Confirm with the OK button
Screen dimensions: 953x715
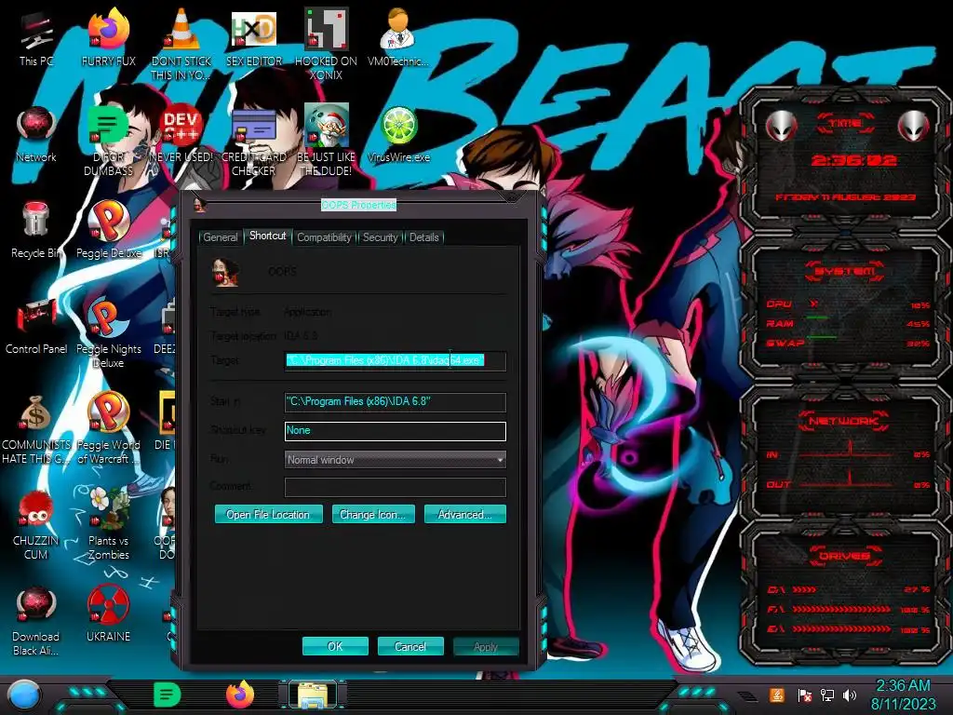pos(335,646)
